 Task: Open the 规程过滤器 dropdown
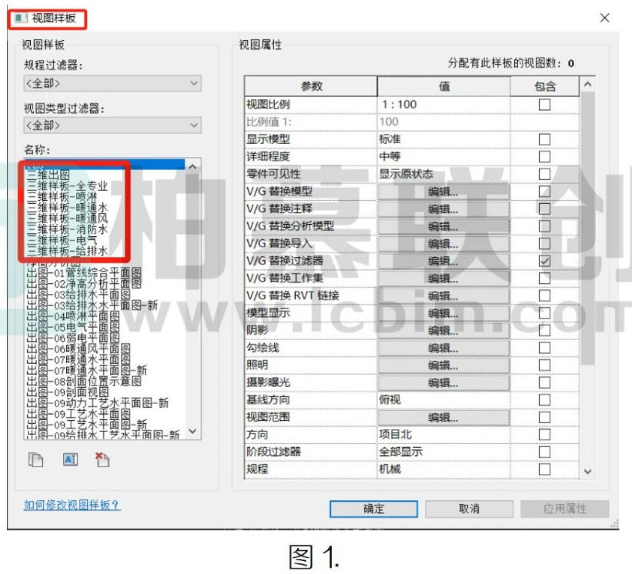(112, 83)
